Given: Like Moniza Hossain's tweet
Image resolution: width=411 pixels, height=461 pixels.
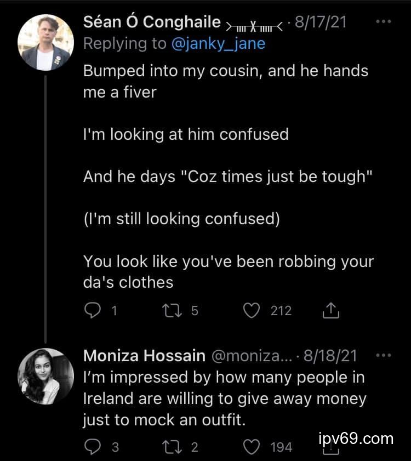Looking at the screenshot, I should point(251,447).
